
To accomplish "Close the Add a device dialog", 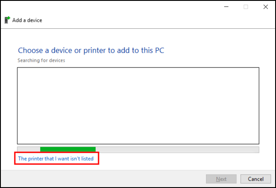I will (266, 7).
